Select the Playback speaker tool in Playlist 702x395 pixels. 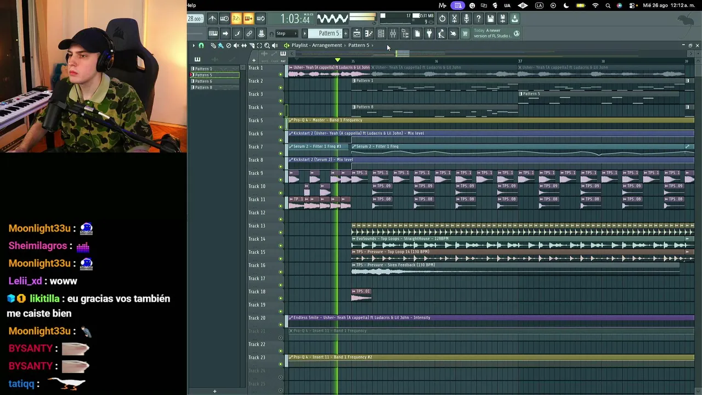coord(275,46)
